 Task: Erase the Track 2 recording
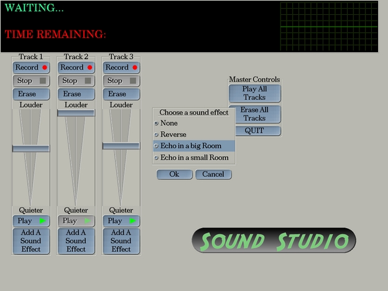[x=76, y=94]
